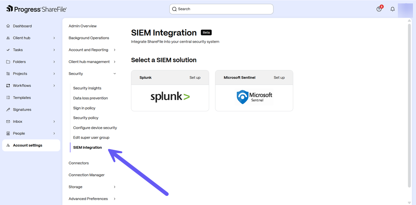
Task: Expand the People sidebar chevron
Action: point(54,133)
